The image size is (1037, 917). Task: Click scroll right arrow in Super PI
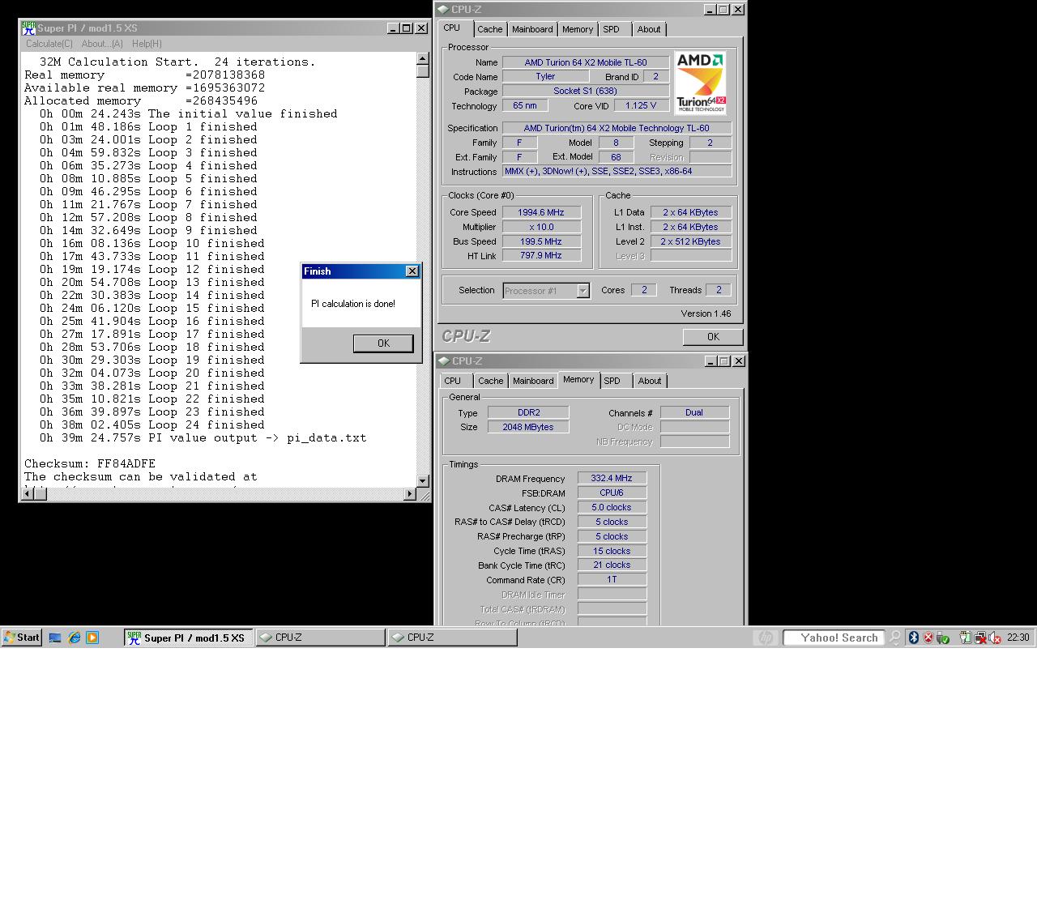[409, 494]
